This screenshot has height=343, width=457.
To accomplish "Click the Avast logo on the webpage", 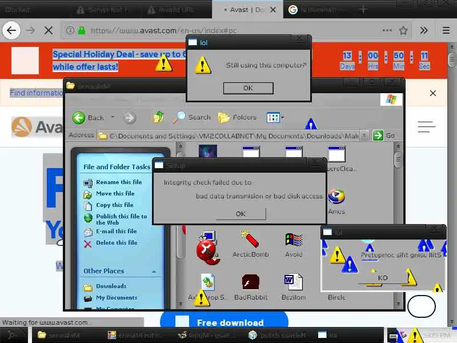I will (x=37, y=127).
